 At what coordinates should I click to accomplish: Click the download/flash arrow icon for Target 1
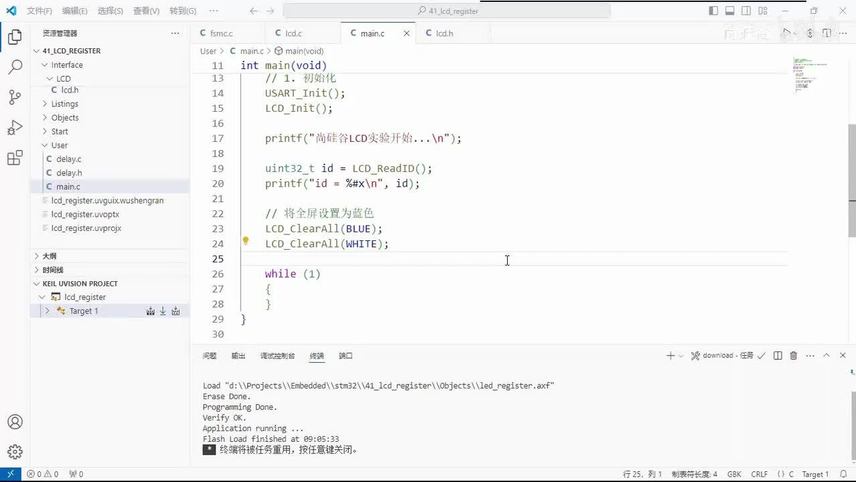pyautogui.click(x=163, y=311)
